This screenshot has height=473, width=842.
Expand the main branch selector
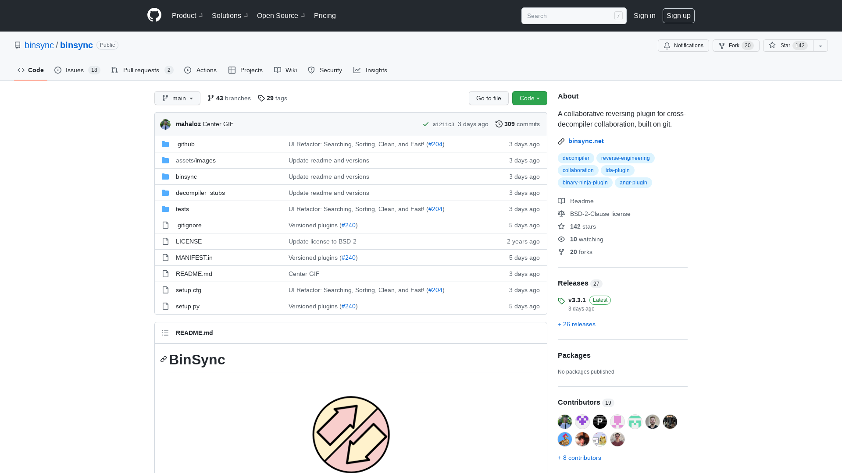pyautogui.click(x=177, y=98)
